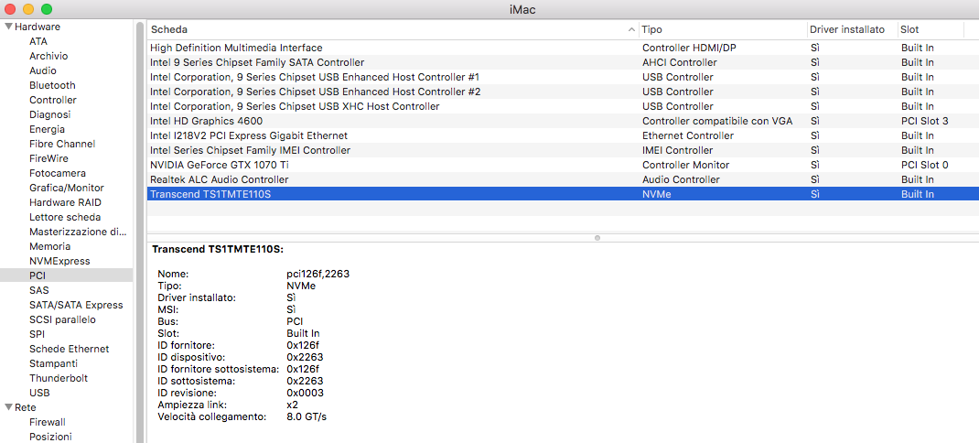Screen dimensions: 979x443
Task: Click Controller compatibile con VGA cell
Action: click(x=717, y=121)
